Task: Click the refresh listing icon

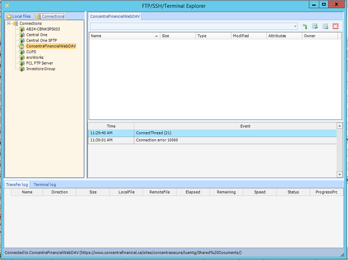Action: point(315,27)
